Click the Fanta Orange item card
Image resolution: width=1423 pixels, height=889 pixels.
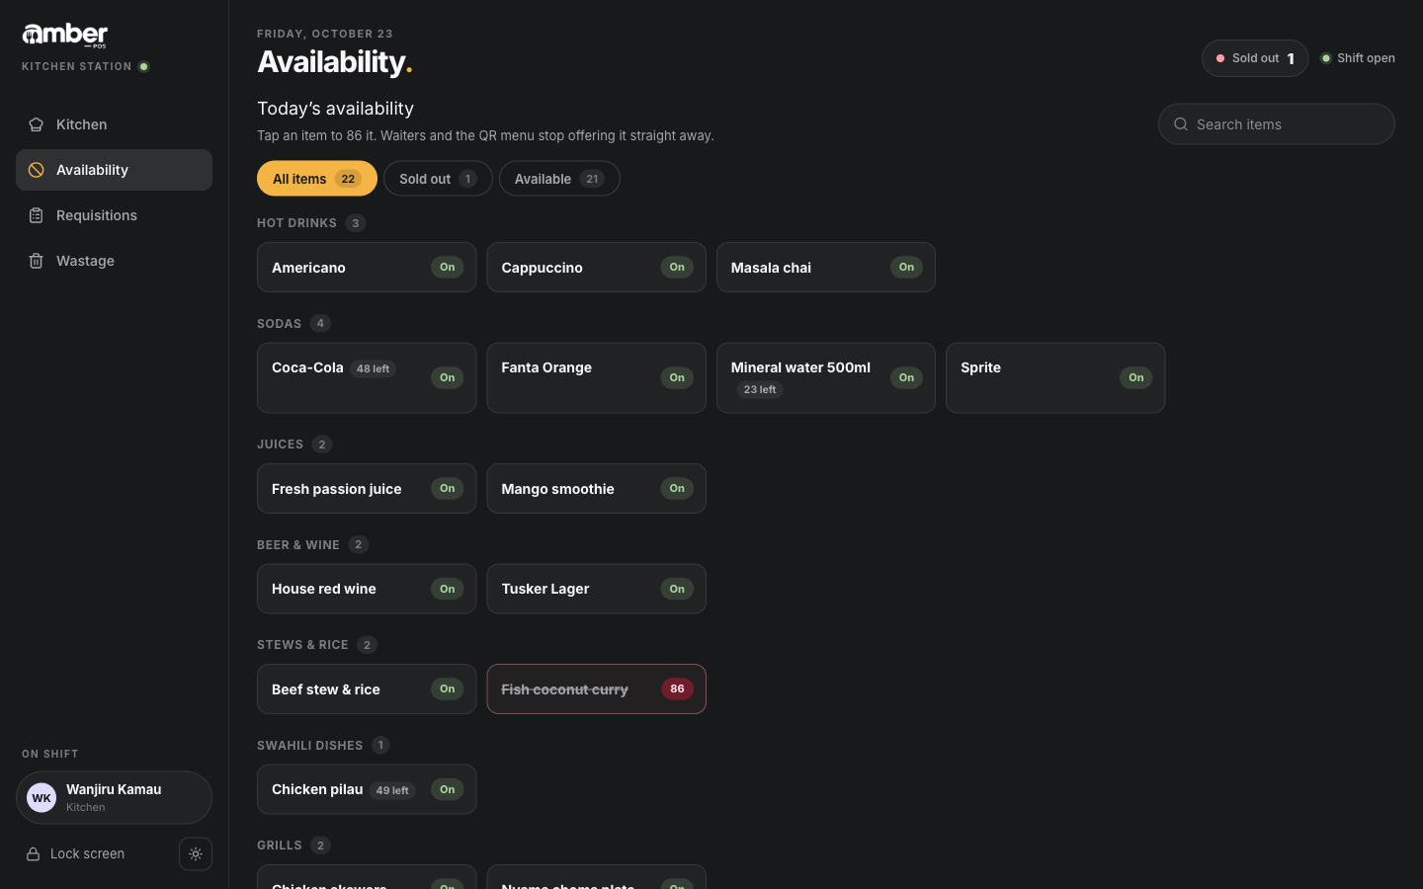coord(596,378)
